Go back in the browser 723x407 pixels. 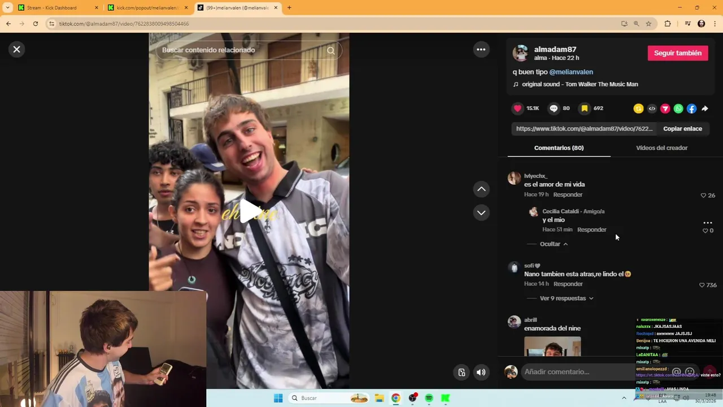[8, 24]
